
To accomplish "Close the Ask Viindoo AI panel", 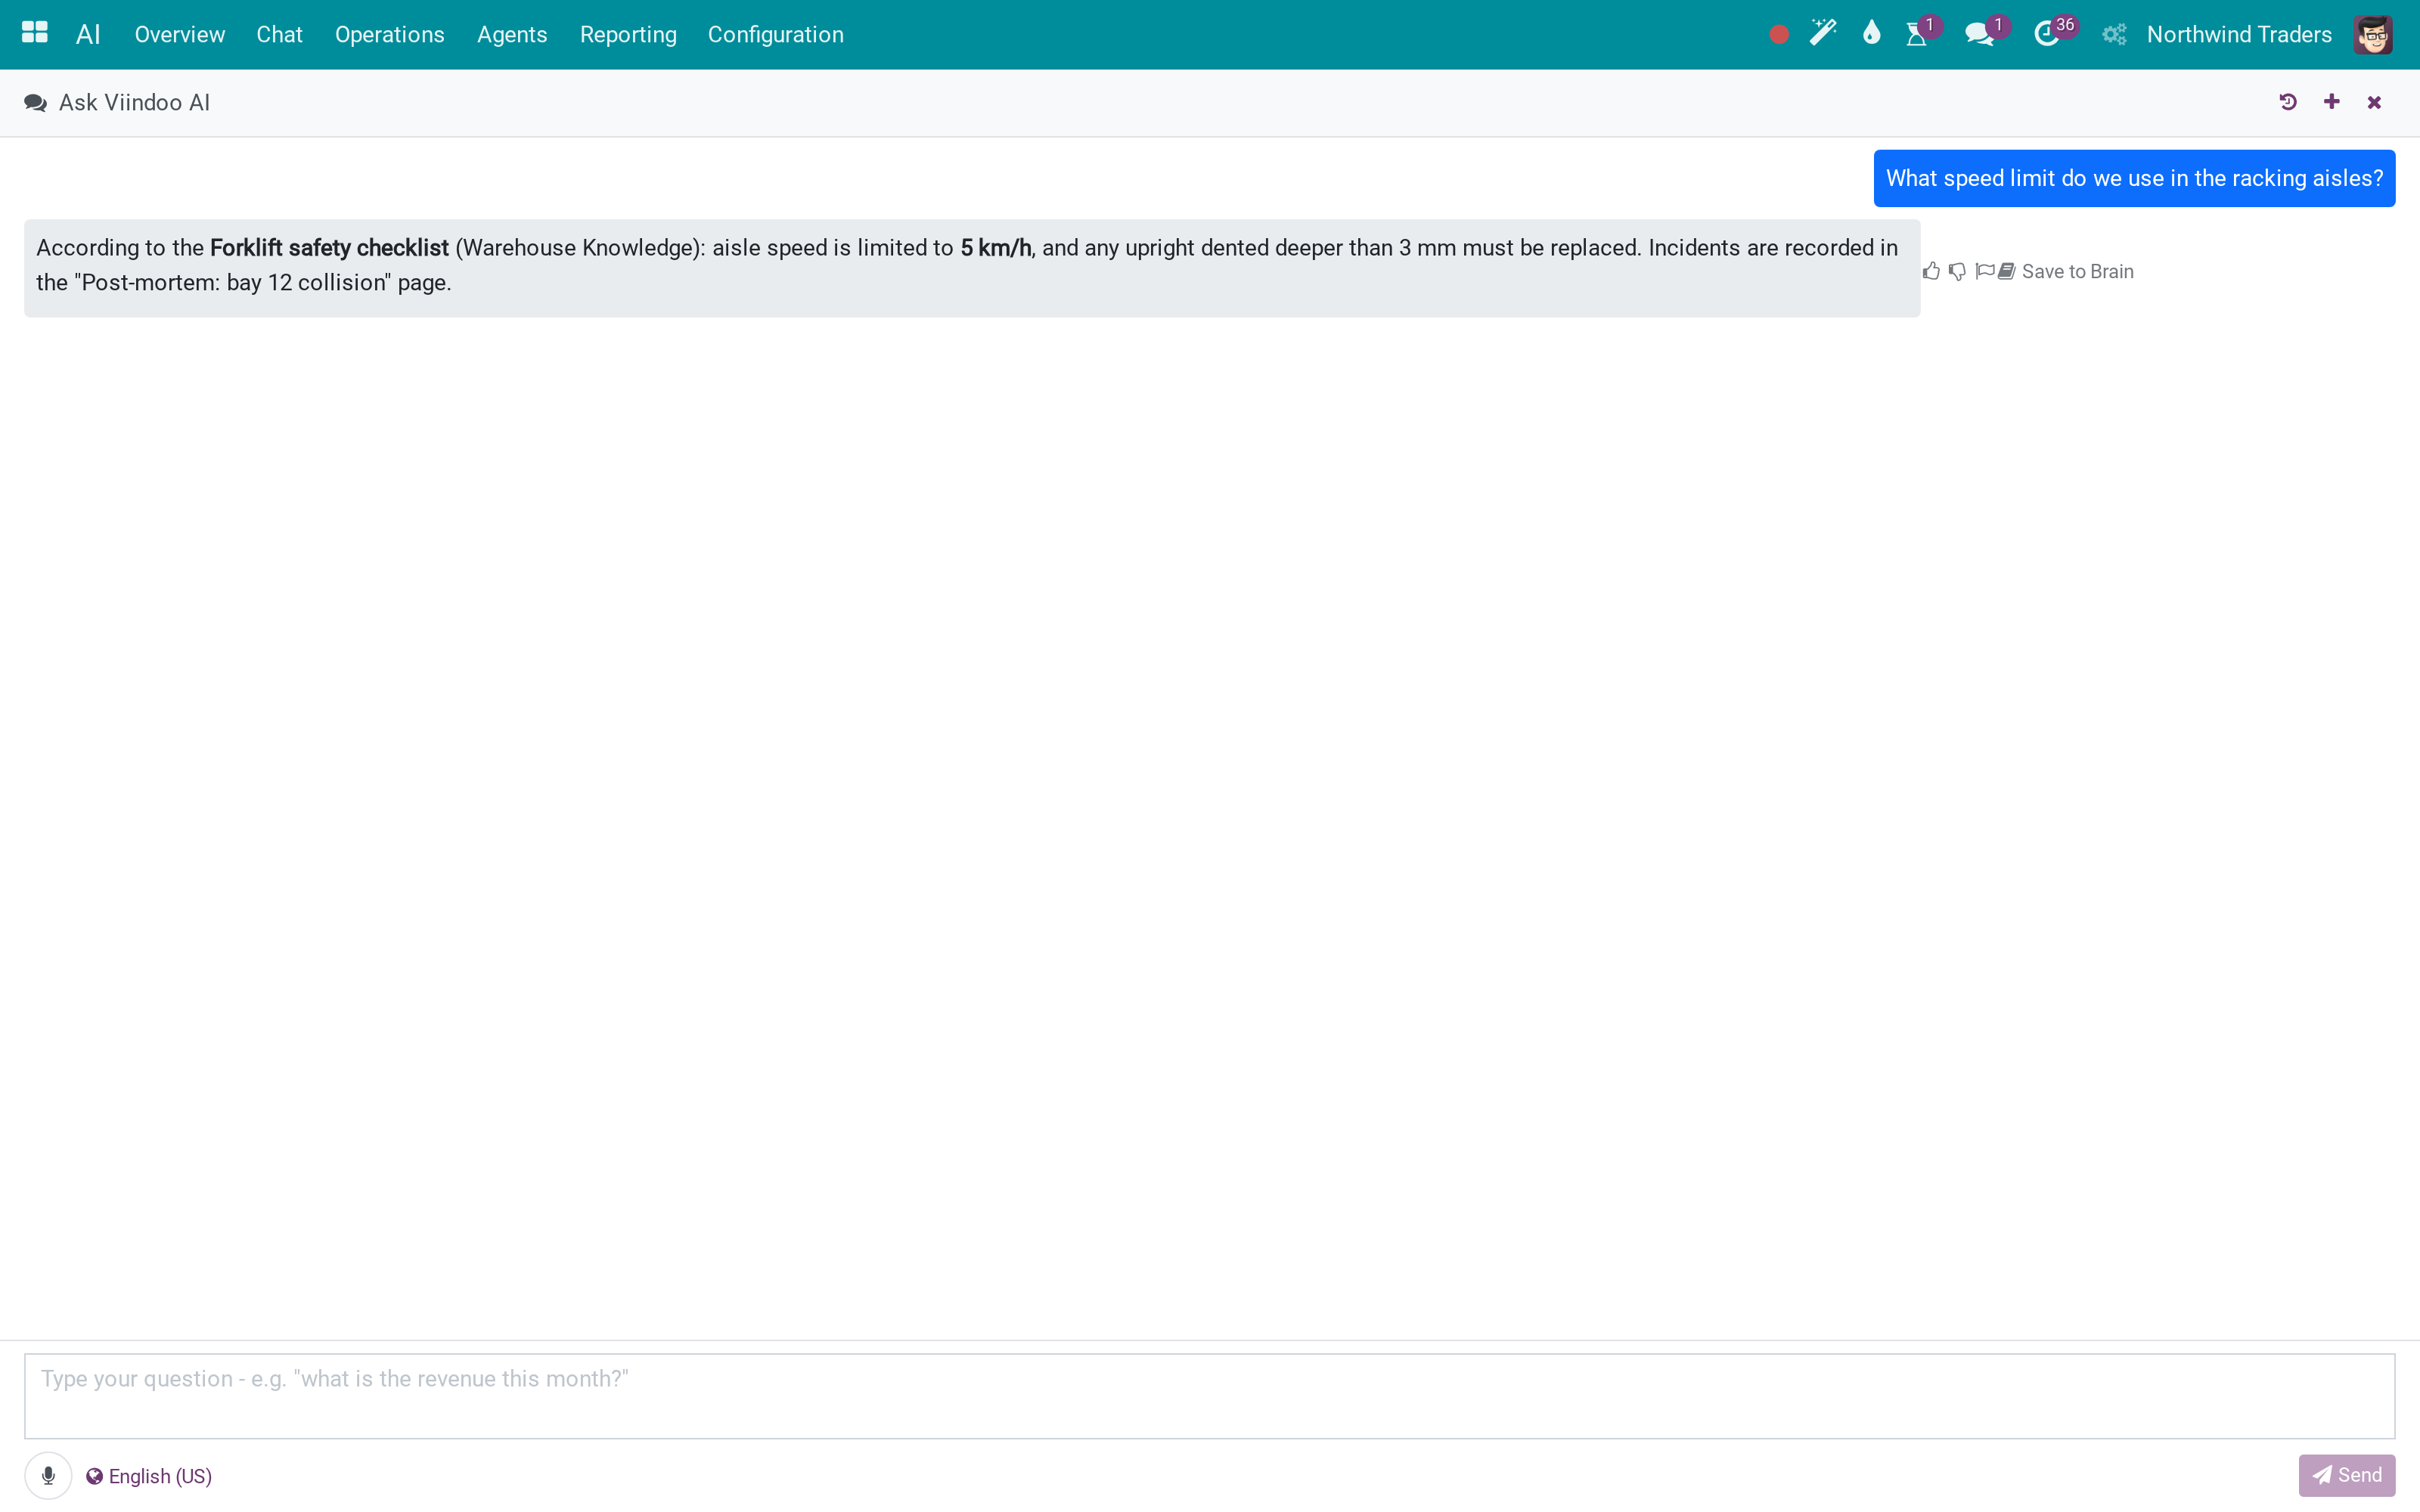I will 2374,102.
